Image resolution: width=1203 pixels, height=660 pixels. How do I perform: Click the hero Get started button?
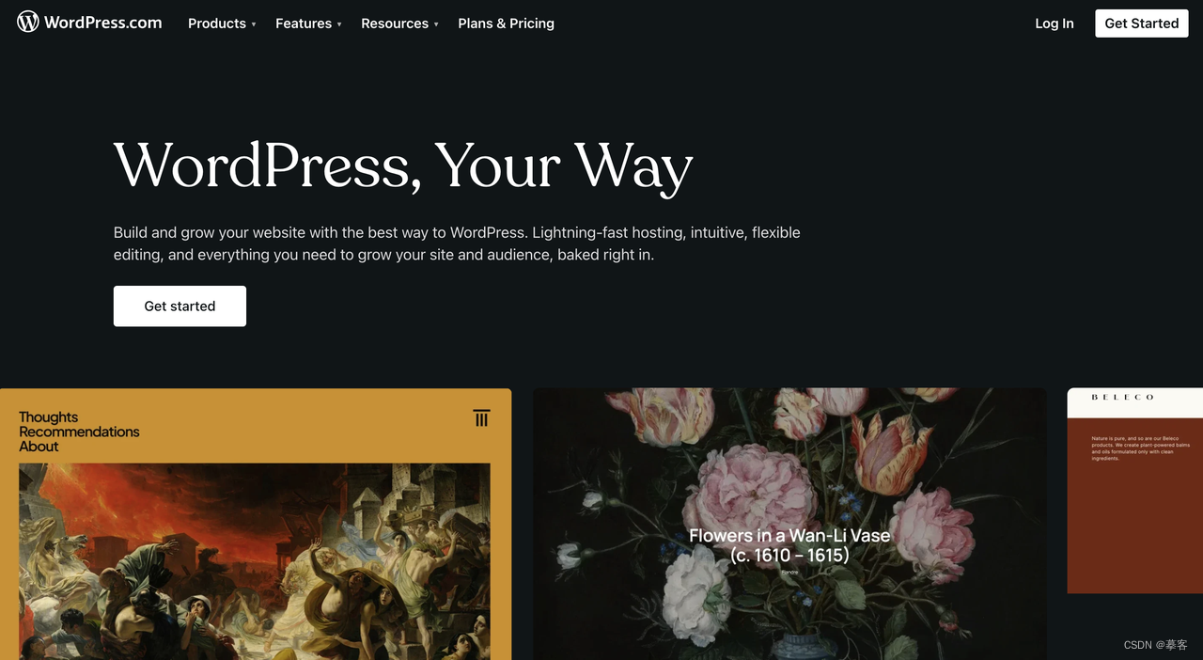[x=180, y=306]
